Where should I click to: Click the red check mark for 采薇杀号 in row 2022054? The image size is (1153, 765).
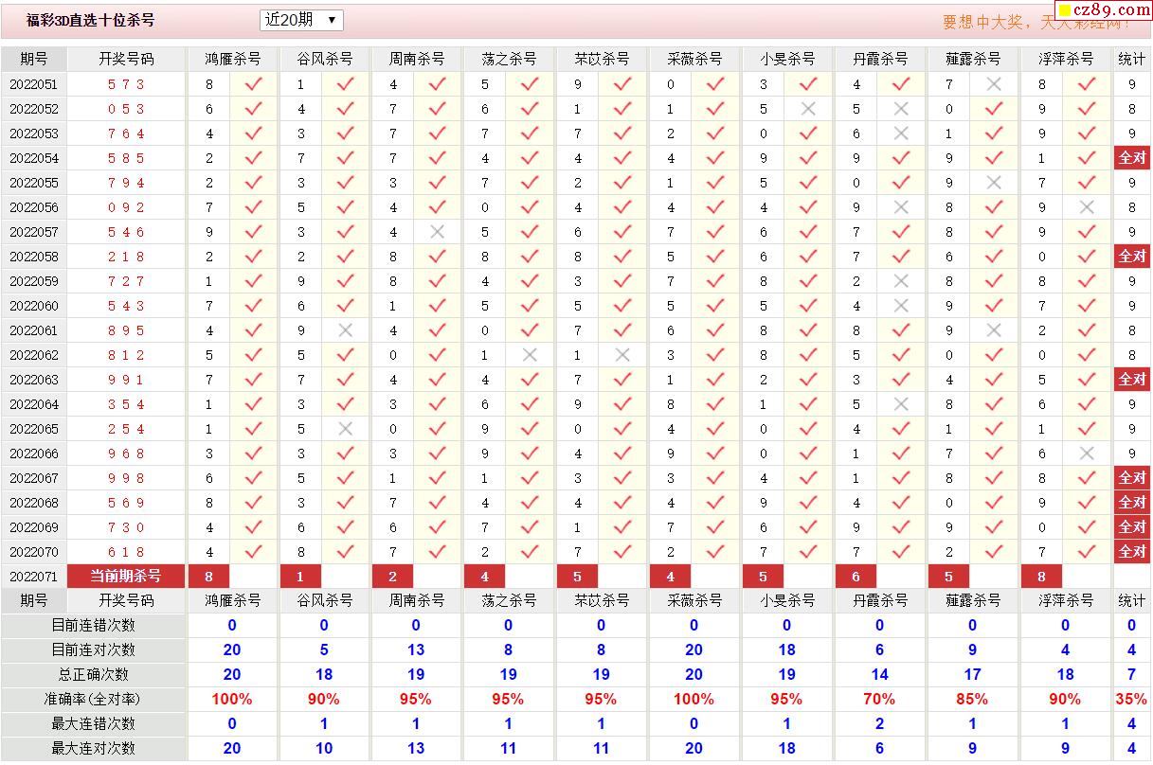coord(715,158)
